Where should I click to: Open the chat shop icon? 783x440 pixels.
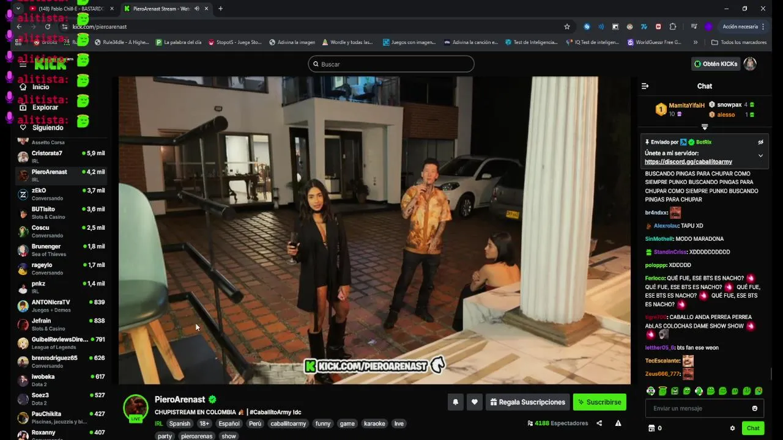[x=651, y=428]
